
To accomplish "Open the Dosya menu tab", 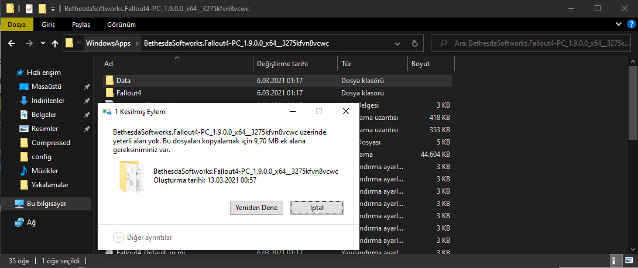I will 17,25.
